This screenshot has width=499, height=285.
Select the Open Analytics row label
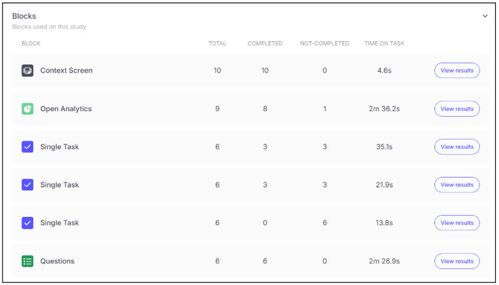66,109
